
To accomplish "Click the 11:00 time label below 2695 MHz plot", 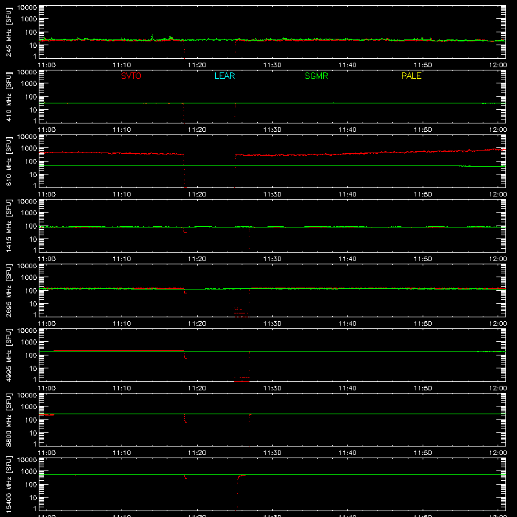I will click(47, 324).
